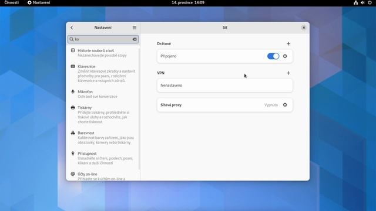Image resolution: width=376 pixels, height=211 pixels.
Task: Open Historie souborů a koš settings
Action: click(103, 53)
